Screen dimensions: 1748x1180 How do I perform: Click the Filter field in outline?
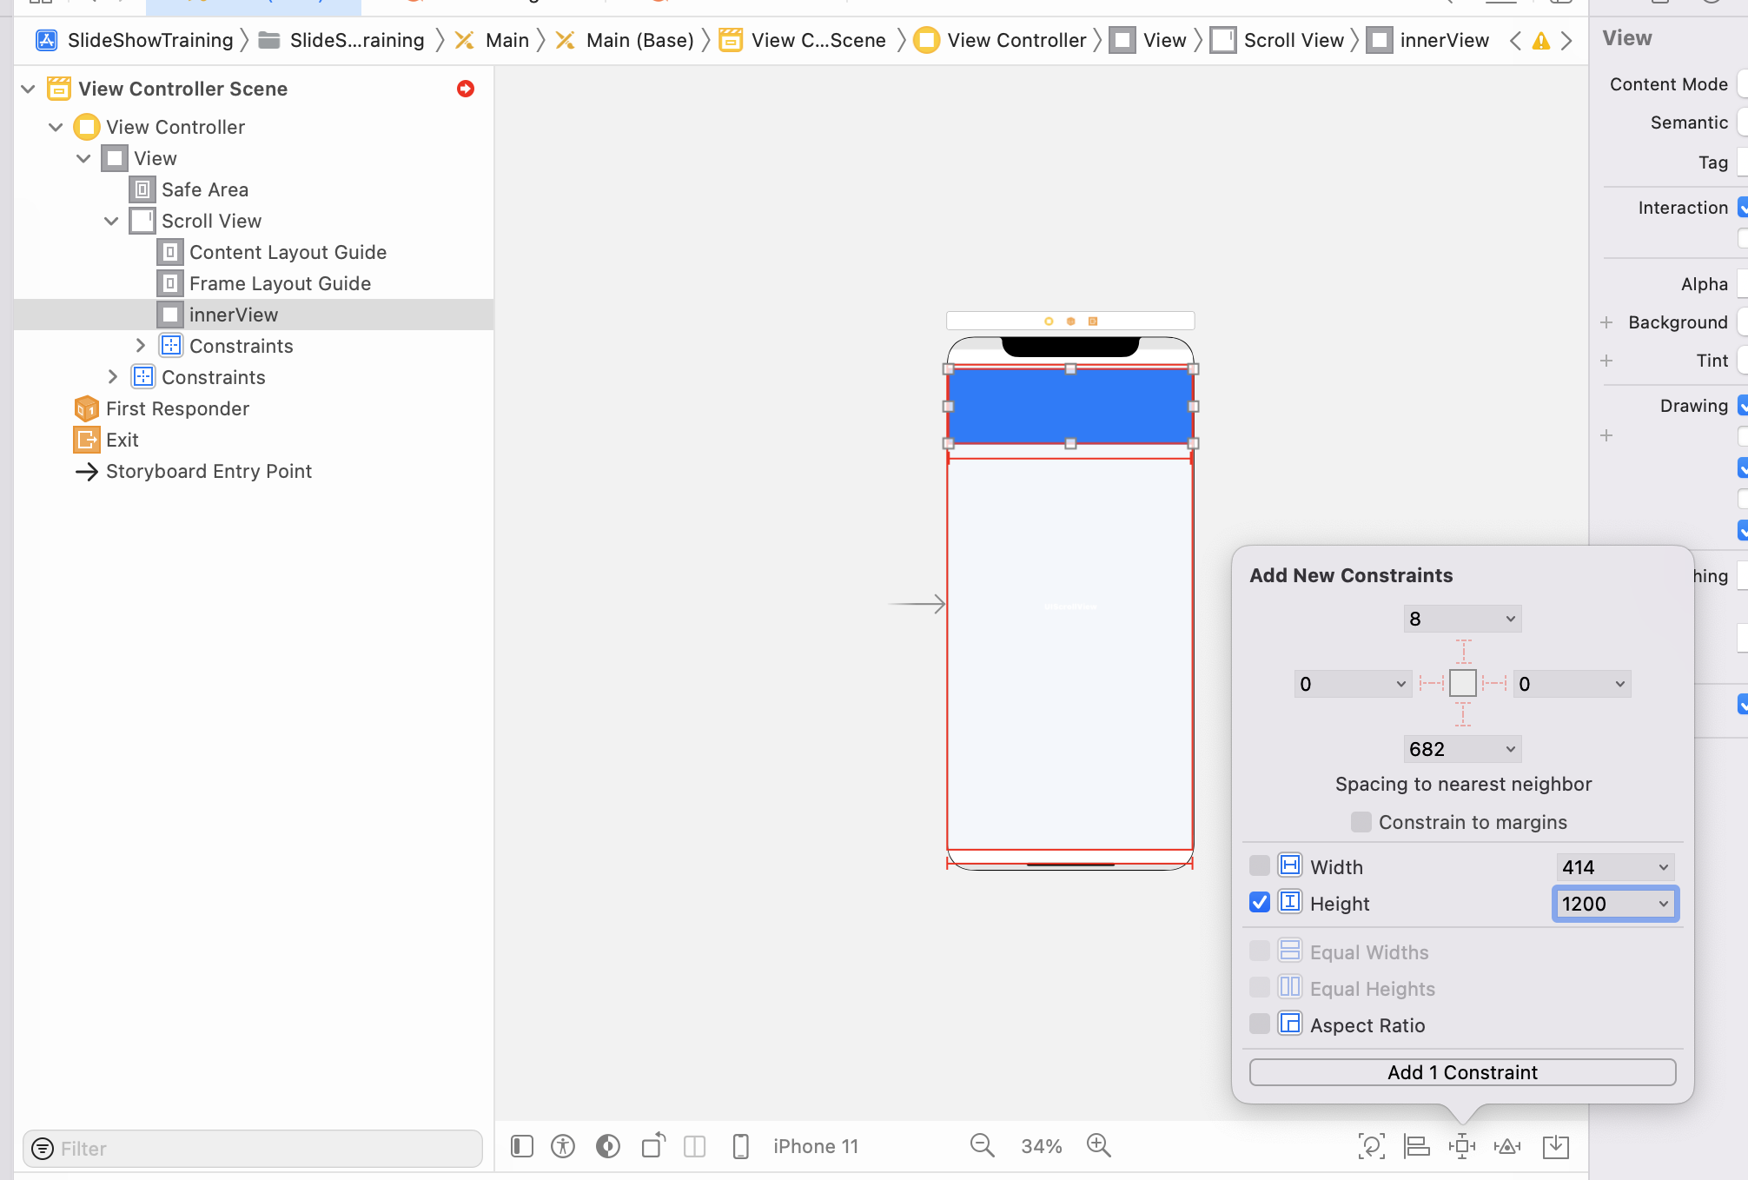pyautogui.click(x=261, y=1149)
